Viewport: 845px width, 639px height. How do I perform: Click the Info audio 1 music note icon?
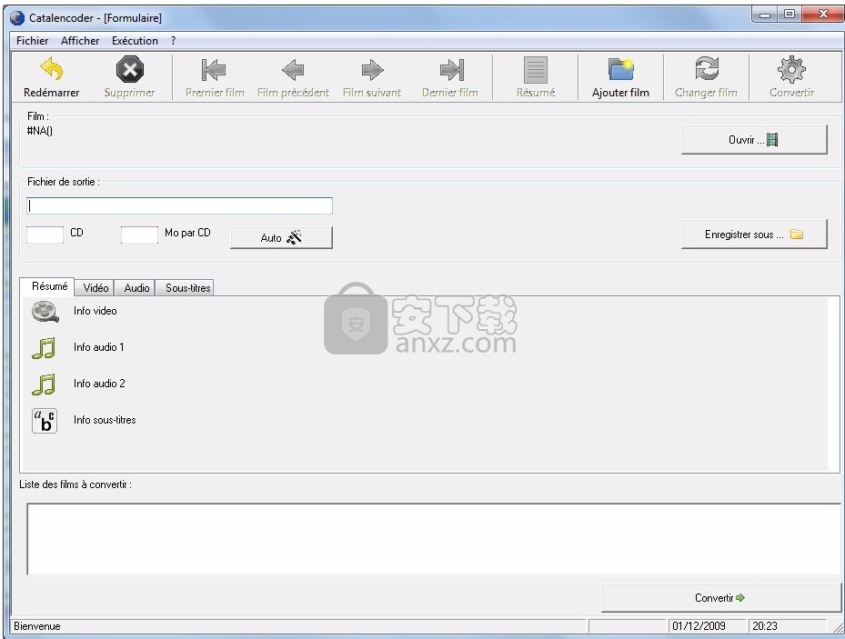point(44,348)
